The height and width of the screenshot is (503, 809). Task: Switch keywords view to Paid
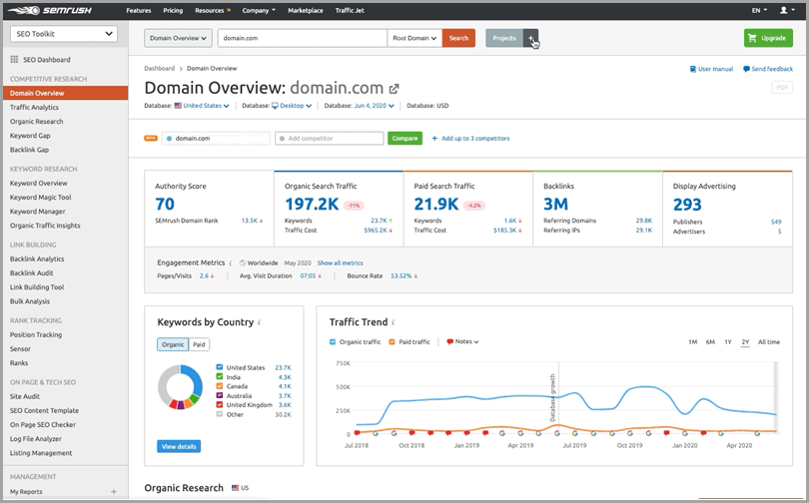199,344
